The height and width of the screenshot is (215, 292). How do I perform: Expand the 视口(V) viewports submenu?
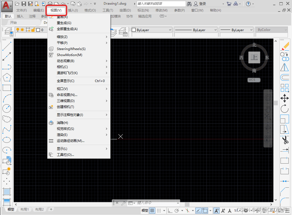pyautogui.click(x=79, y=89)
